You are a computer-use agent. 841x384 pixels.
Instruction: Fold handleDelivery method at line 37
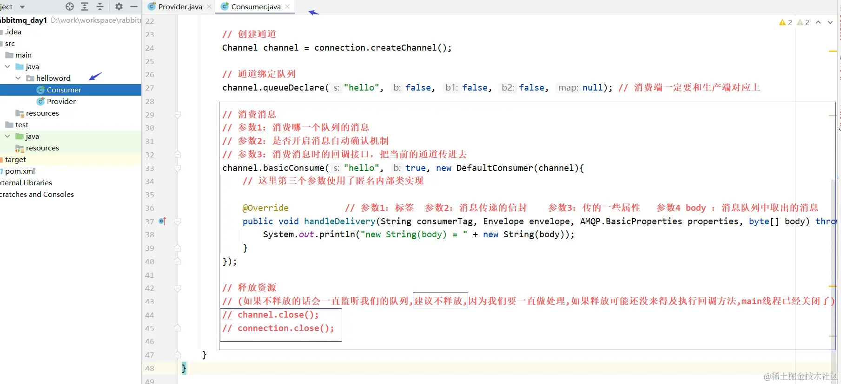click(x=178, y=221)
